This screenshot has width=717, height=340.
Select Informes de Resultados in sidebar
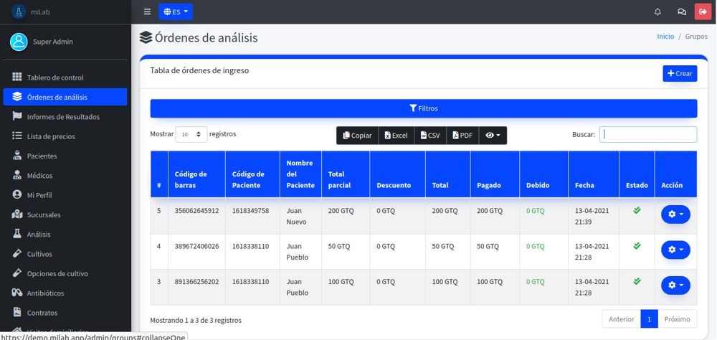[63, 116]
